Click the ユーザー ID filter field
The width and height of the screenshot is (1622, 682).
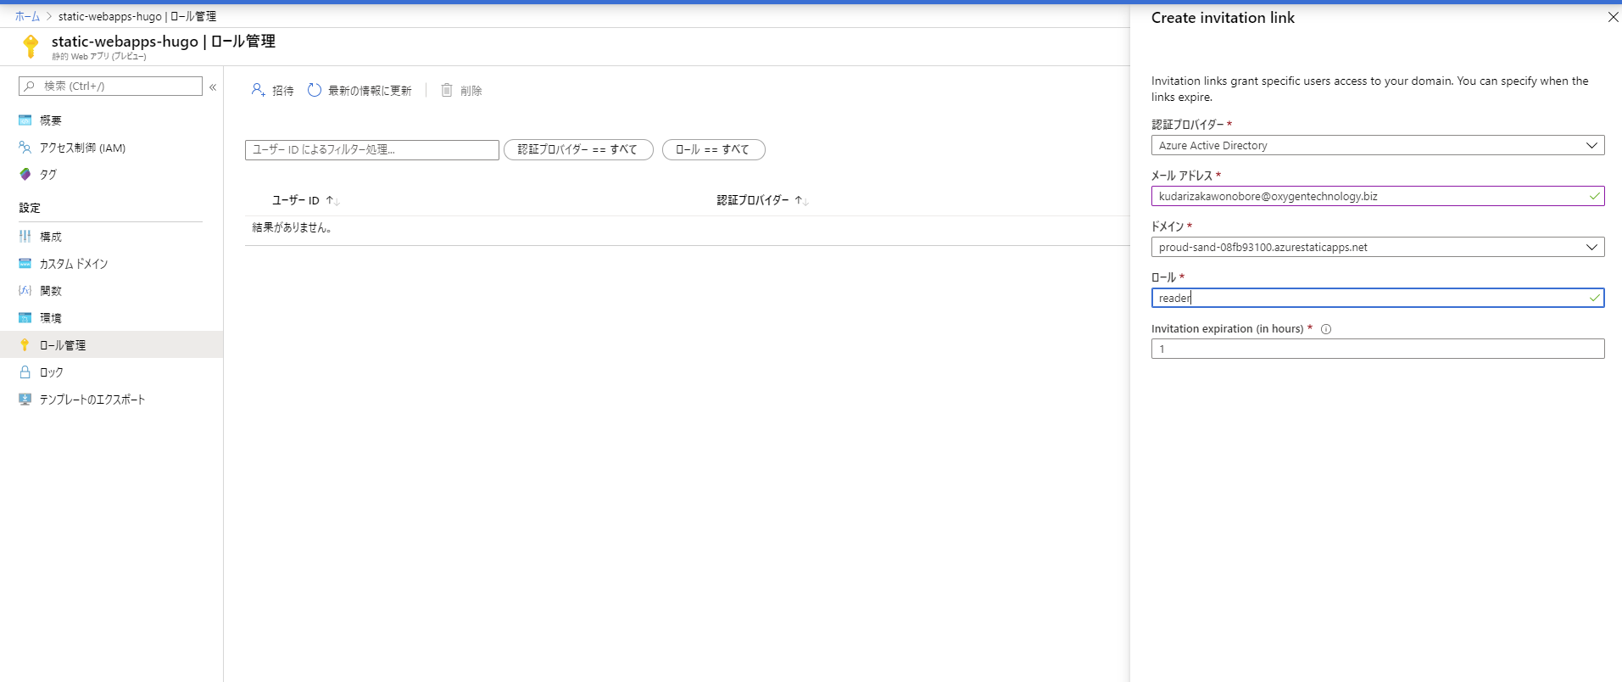pos(371,149)
